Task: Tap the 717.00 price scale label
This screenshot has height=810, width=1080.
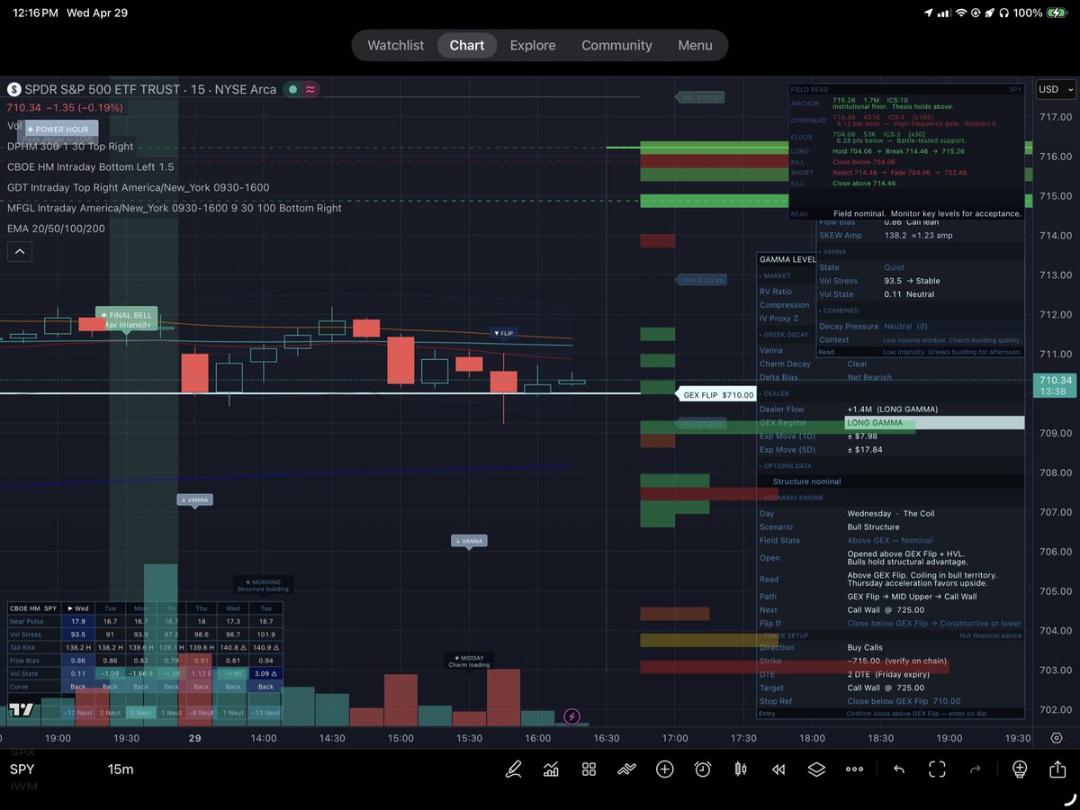Action: coord(1055,117)
